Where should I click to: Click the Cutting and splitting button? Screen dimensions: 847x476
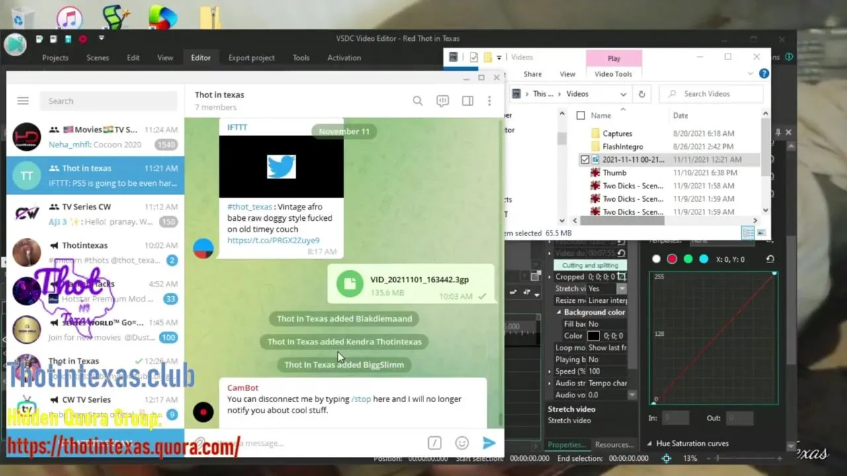pyautogui.click(x=590, y=265)
